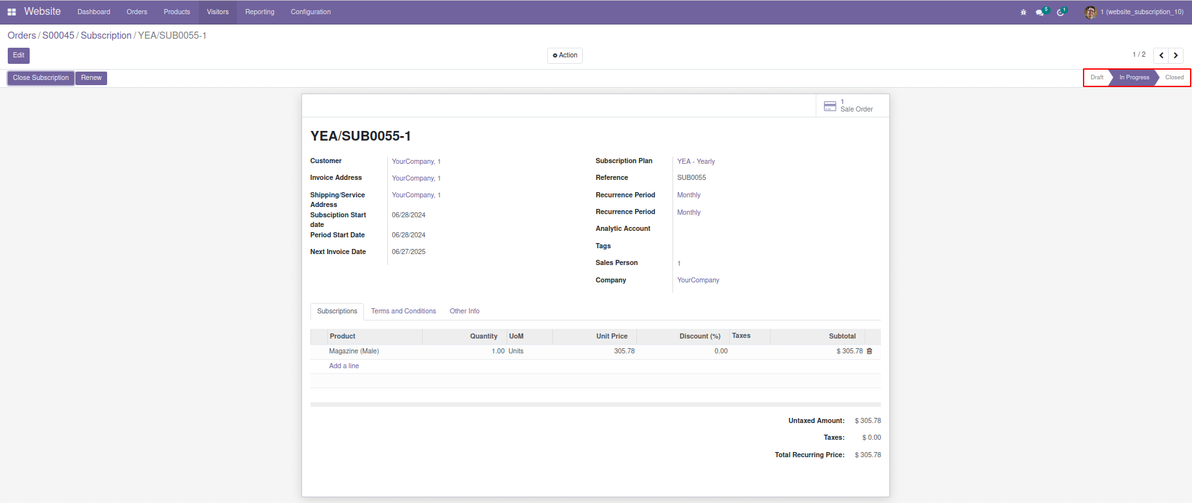
Task: Open the Orders menu in navbar
Action: pos(137,12)
